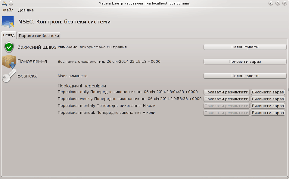Click Налаштувати for Безпека
The image size is (289, 179).
pos(245,76)
